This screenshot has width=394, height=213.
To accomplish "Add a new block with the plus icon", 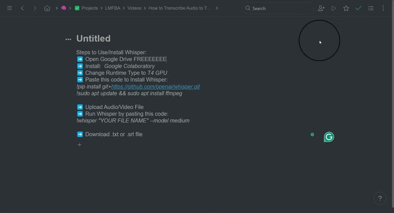I will [79, 145].
